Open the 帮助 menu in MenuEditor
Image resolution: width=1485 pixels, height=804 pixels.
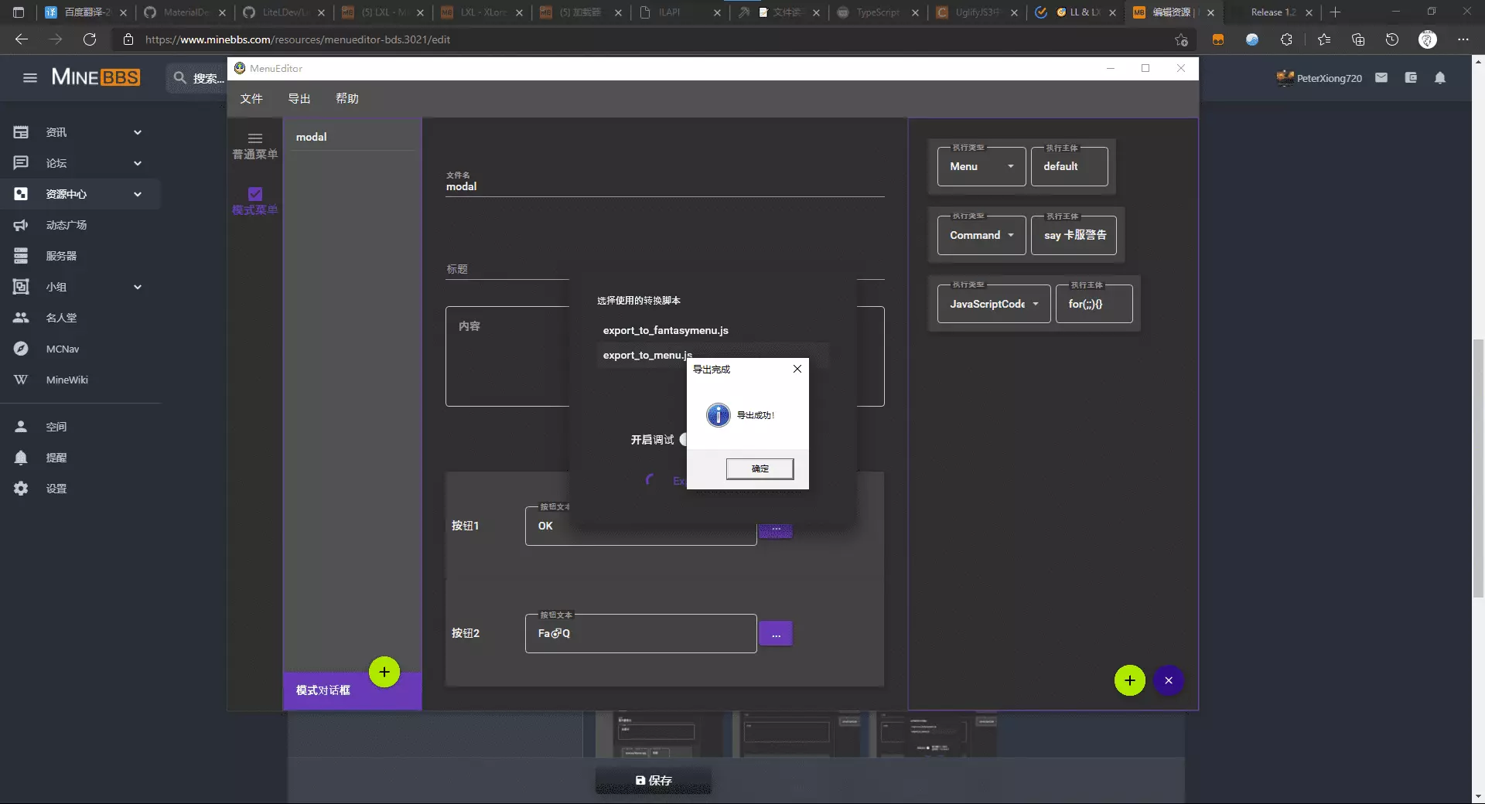(x=347, y=99)
